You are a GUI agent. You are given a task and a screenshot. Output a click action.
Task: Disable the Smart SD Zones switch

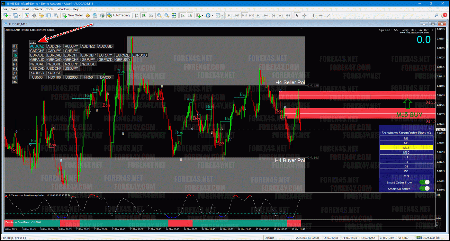tap(424, 189)
